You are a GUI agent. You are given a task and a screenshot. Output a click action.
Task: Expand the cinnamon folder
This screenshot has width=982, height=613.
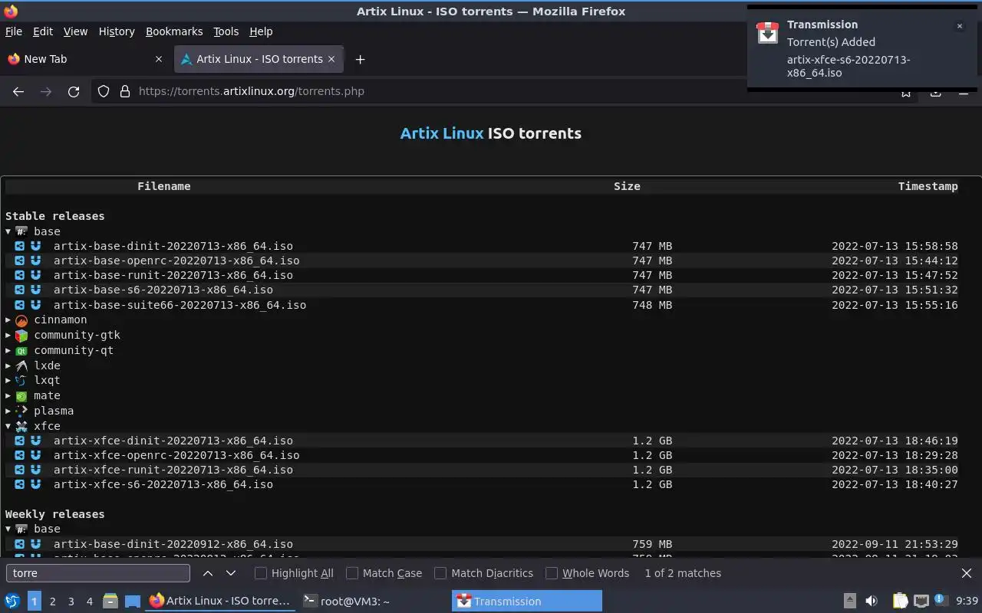(x=8, y=320)
